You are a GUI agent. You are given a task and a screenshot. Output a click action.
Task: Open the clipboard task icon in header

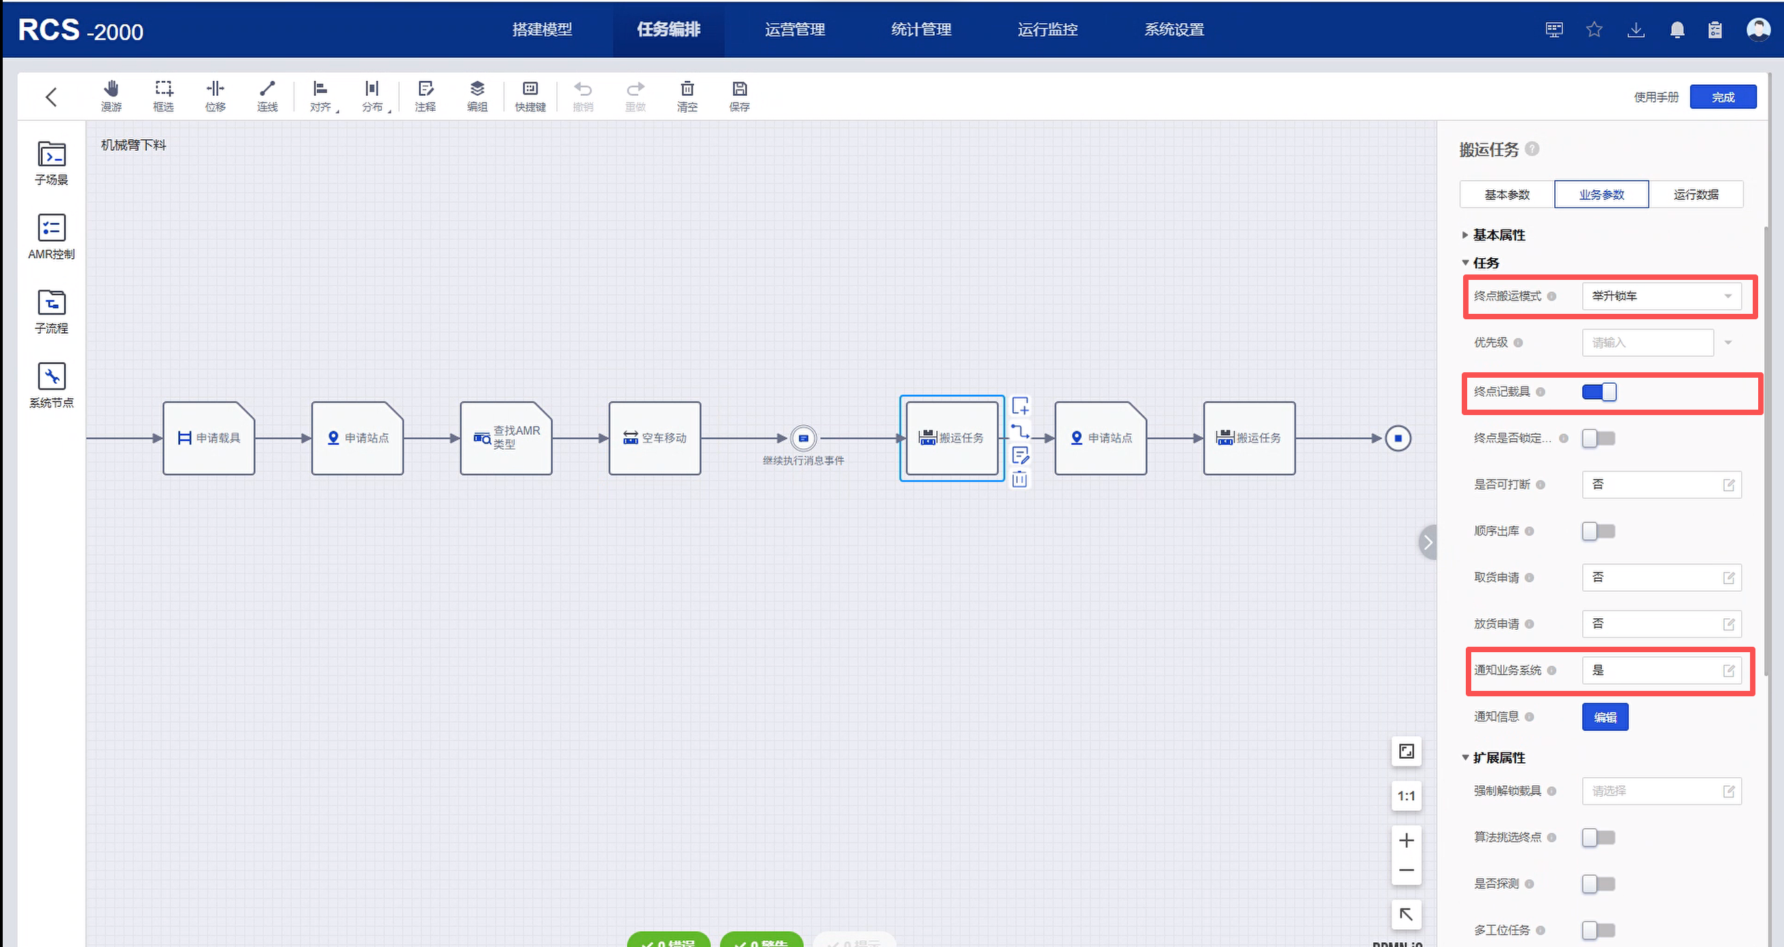click(1715, 30)
